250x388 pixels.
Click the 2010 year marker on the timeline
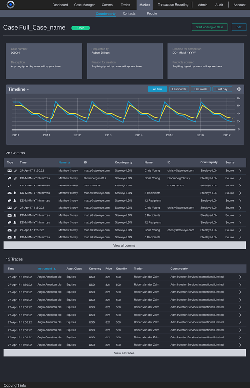tap(16, 135)
